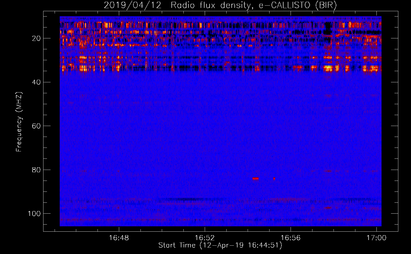Click the 100 MHz frequency tick label
This screenshot has width=411, height=254.
(34, 214)
